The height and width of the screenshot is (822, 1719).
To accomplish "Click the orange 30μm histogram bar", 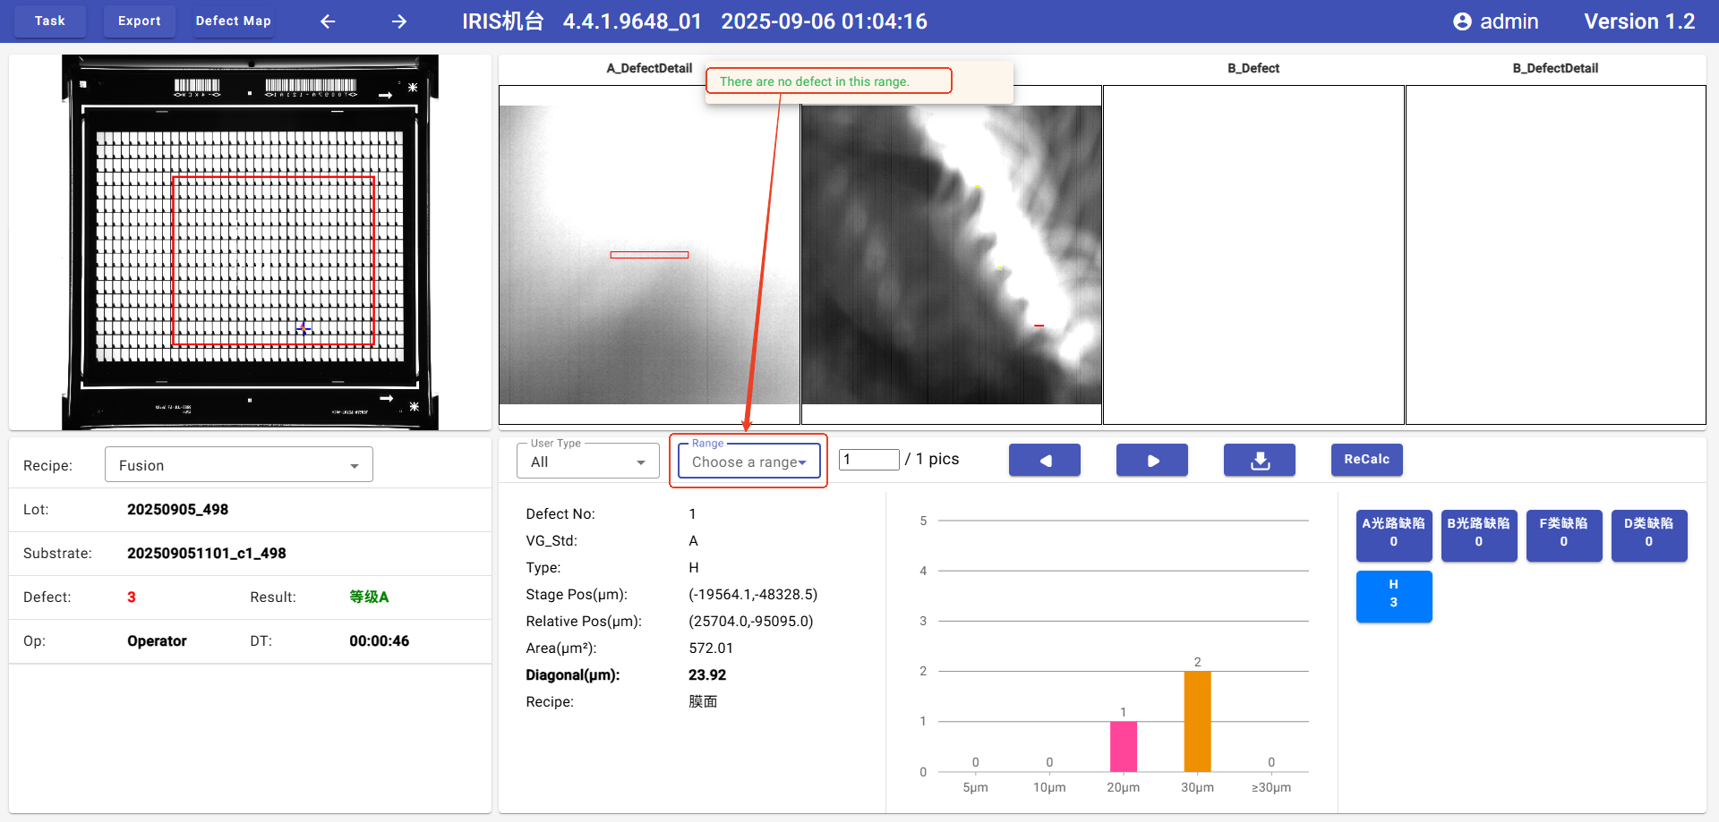I will (x=1197, y=721).
